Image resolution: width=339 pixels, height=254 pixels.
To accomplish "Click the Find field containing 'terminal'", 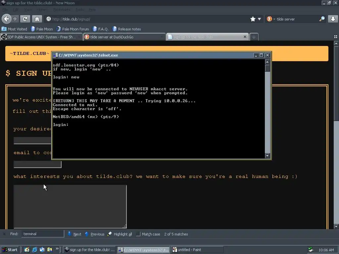I will tap(43, 234).
